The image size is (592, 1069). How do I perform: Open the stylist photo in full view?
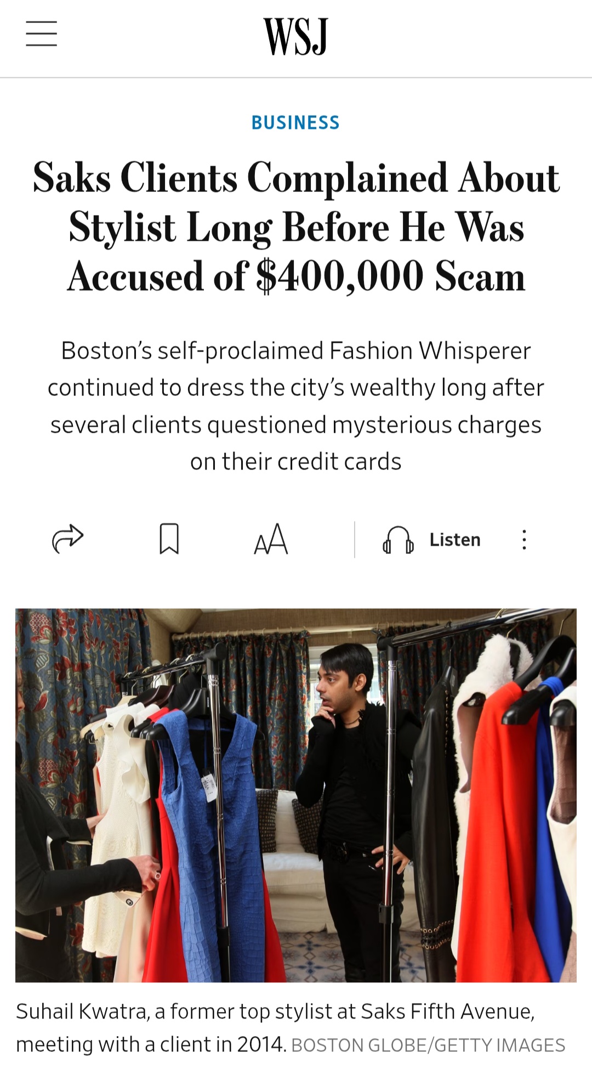(296, 795)
